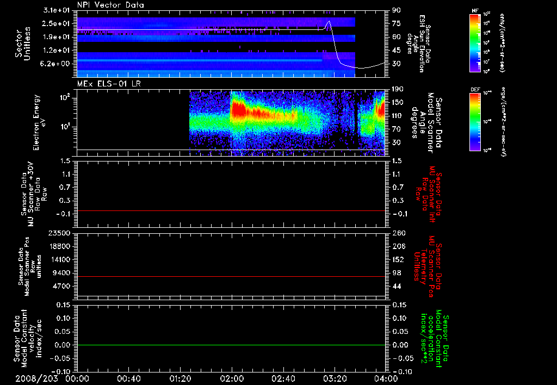Click the "2.5e+01" sector tick value
This screenshot has height=385, width=557.
(57, 23)
